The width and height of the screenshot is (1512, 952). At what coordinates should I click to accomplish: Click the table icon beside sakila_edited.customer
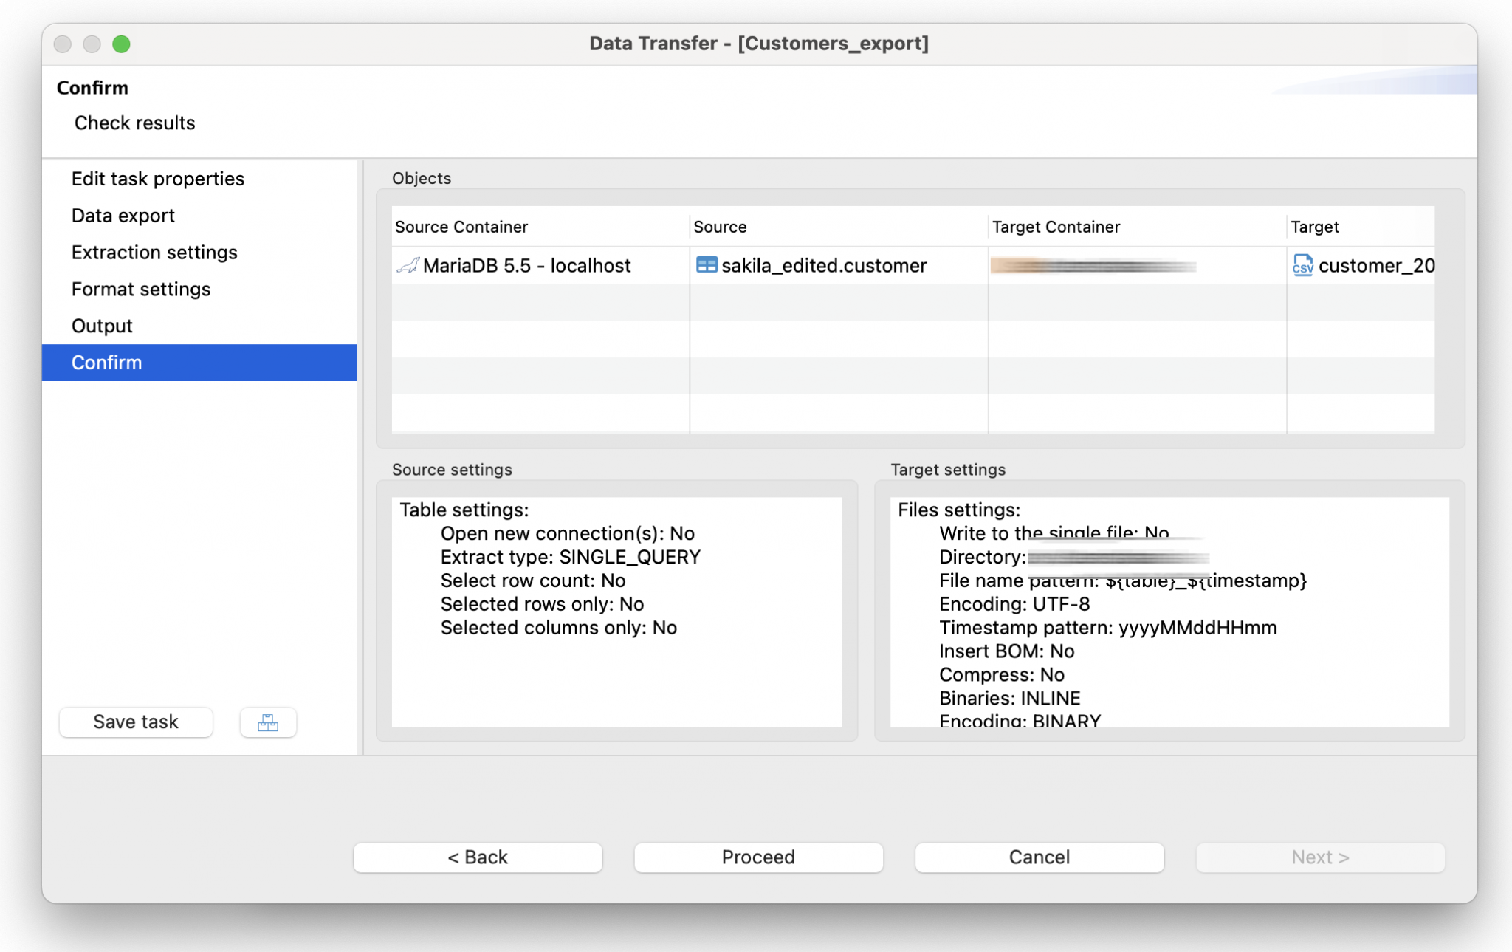(707, 264)
